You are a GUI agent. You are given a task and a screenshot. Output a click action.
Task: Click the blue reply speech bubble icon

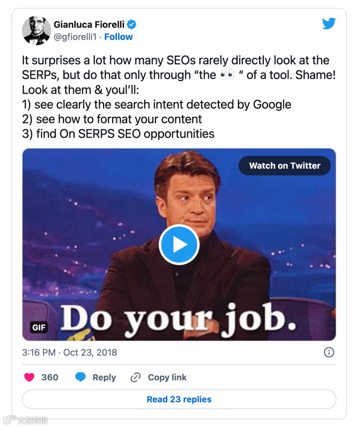click(80, 377)
